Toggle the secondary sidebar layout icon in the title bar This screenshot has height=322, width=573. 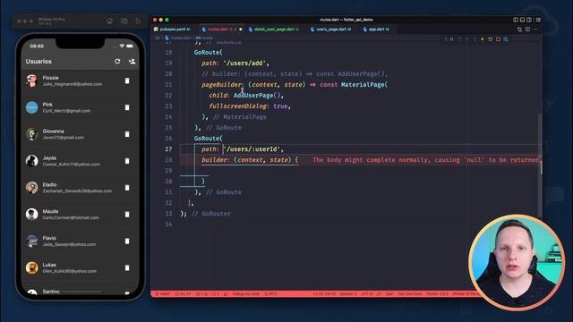(529, 20)
